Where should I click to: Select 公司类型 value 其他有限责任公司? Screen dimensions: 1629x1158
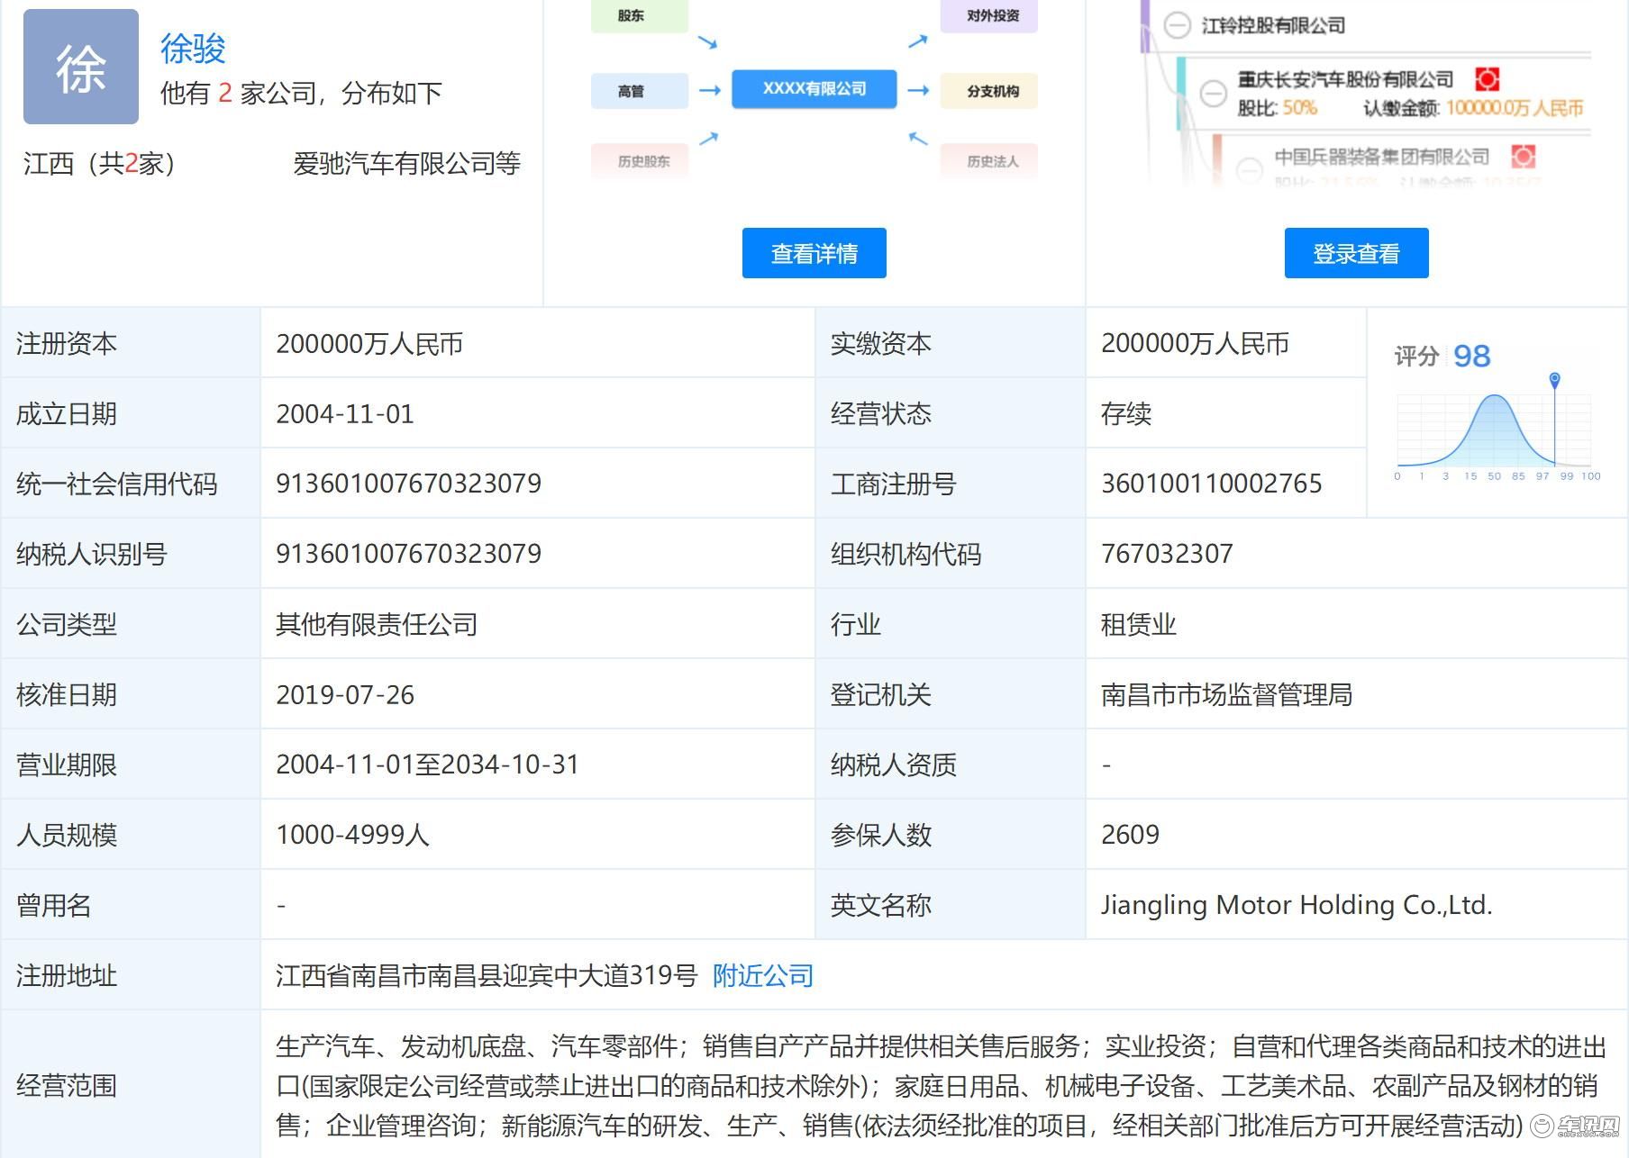click(x=377, y=624)
